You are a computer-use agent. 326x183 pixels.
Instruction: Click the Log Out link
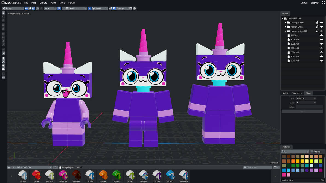click(315, 3)
